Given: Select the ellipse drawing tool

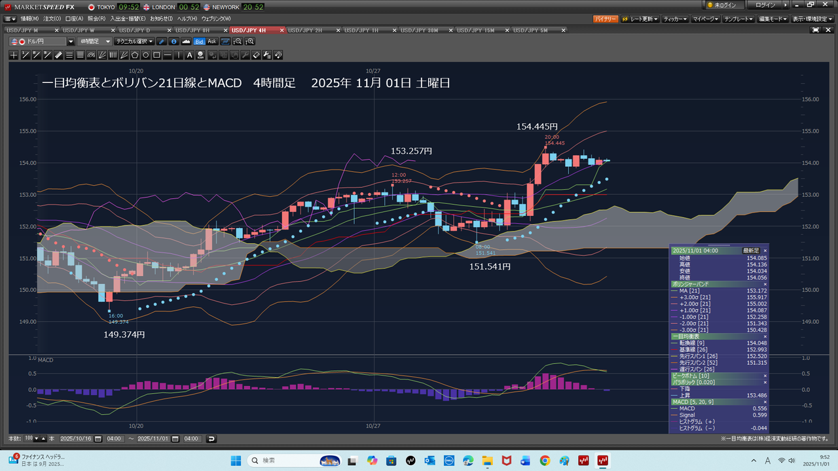Looking at the screenshot, I should coord(146,55).
